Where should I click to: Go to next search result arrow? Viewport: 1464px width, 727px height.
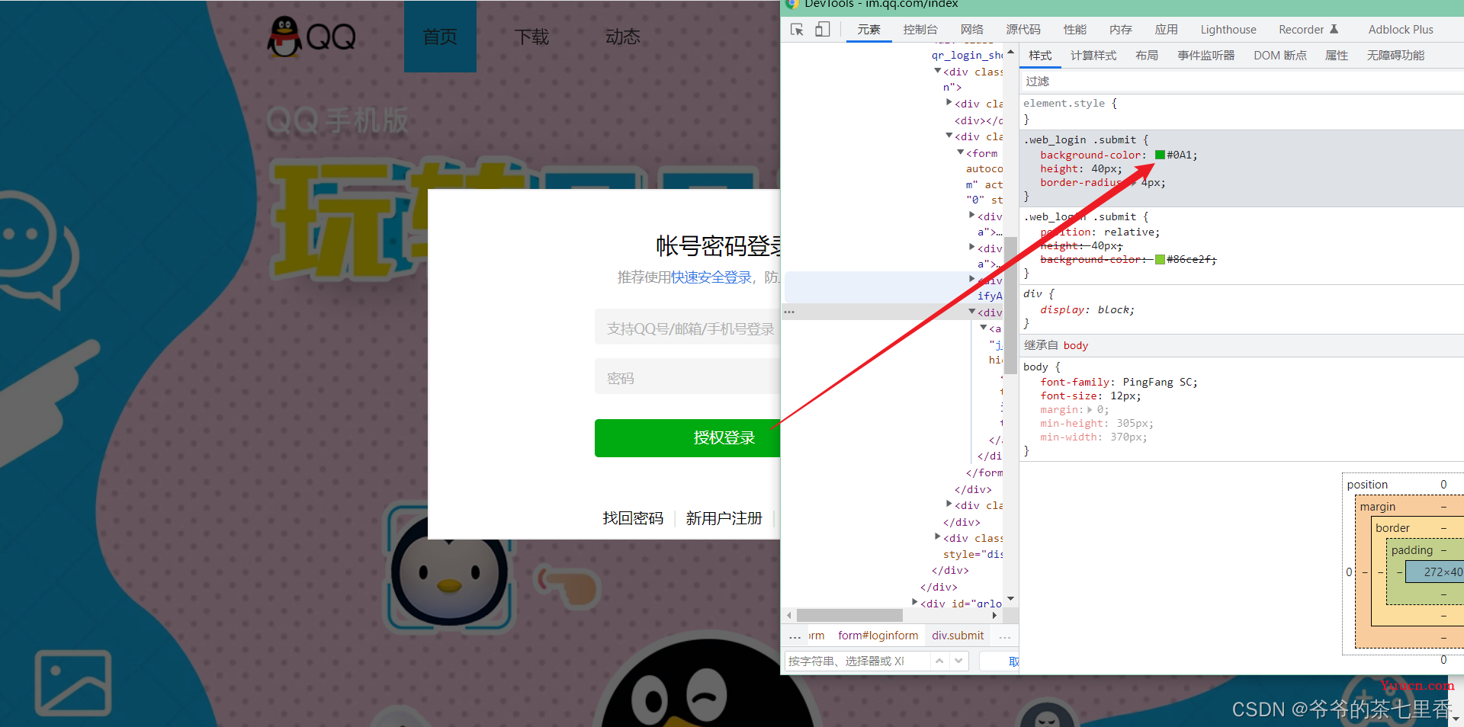pos(958,661)
